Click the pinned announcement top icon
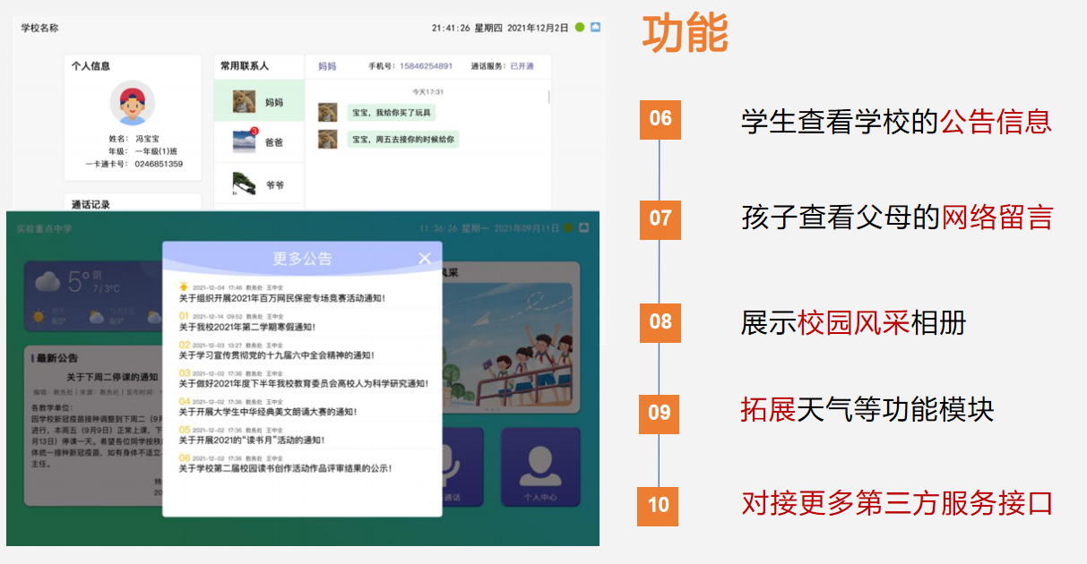1087x564 pixels. coord(185,287)
